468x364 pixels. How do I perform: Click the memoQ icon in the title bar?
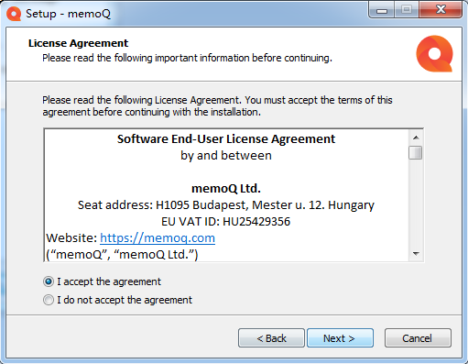(14, 14)
